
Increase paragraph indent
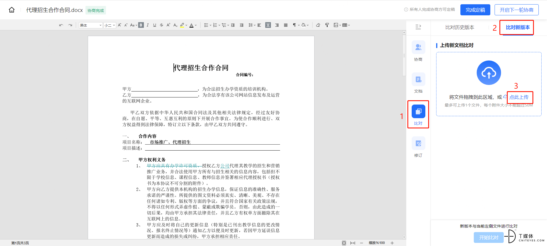[x=242, y=25]
